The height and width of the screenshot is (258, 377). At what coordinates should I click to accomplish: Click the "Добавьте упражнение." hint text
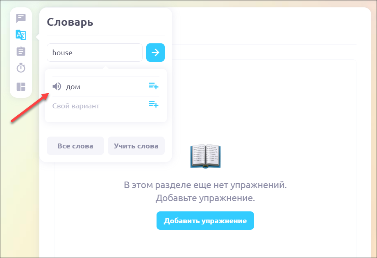point(205,198)
